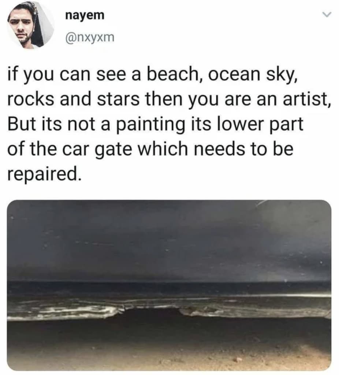Open the attached car gate photo
The width and height of the screenshot is (339, 375).
pos(169,285)
